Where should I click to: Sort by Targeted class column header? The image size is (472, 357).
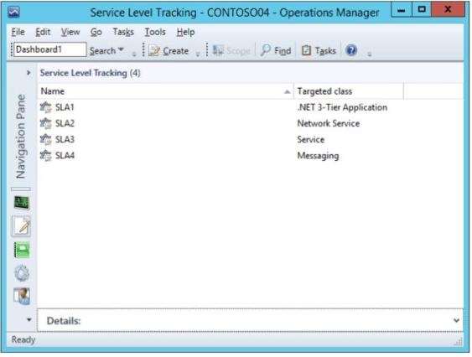click(x=349, y=91)
